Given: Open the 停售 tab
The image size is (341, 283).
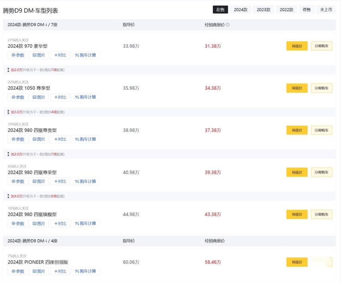Looking at the screenshot, I should 307,10.
